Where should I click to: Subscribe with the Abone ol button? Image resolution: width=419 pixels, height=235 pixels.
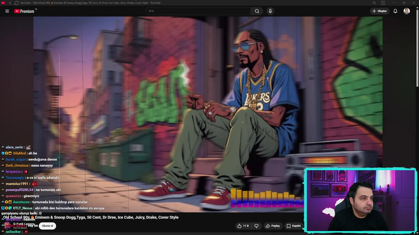click(x=47, y=226)
